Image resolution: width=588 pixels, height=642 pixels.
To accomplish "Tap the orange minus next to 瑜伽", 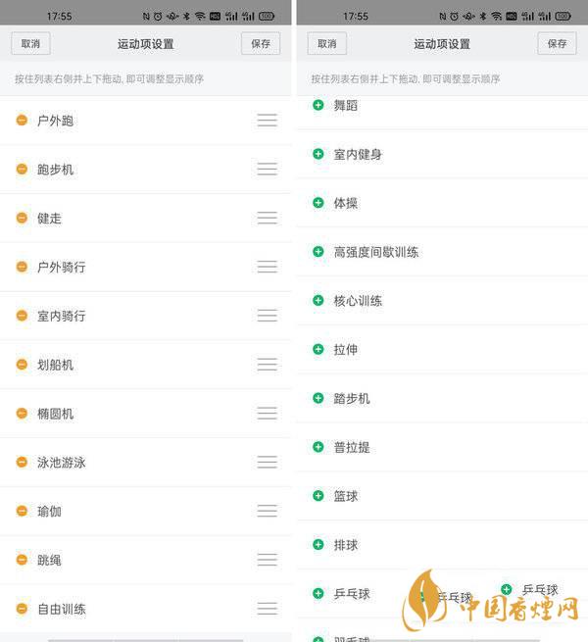I will point(22,511).
